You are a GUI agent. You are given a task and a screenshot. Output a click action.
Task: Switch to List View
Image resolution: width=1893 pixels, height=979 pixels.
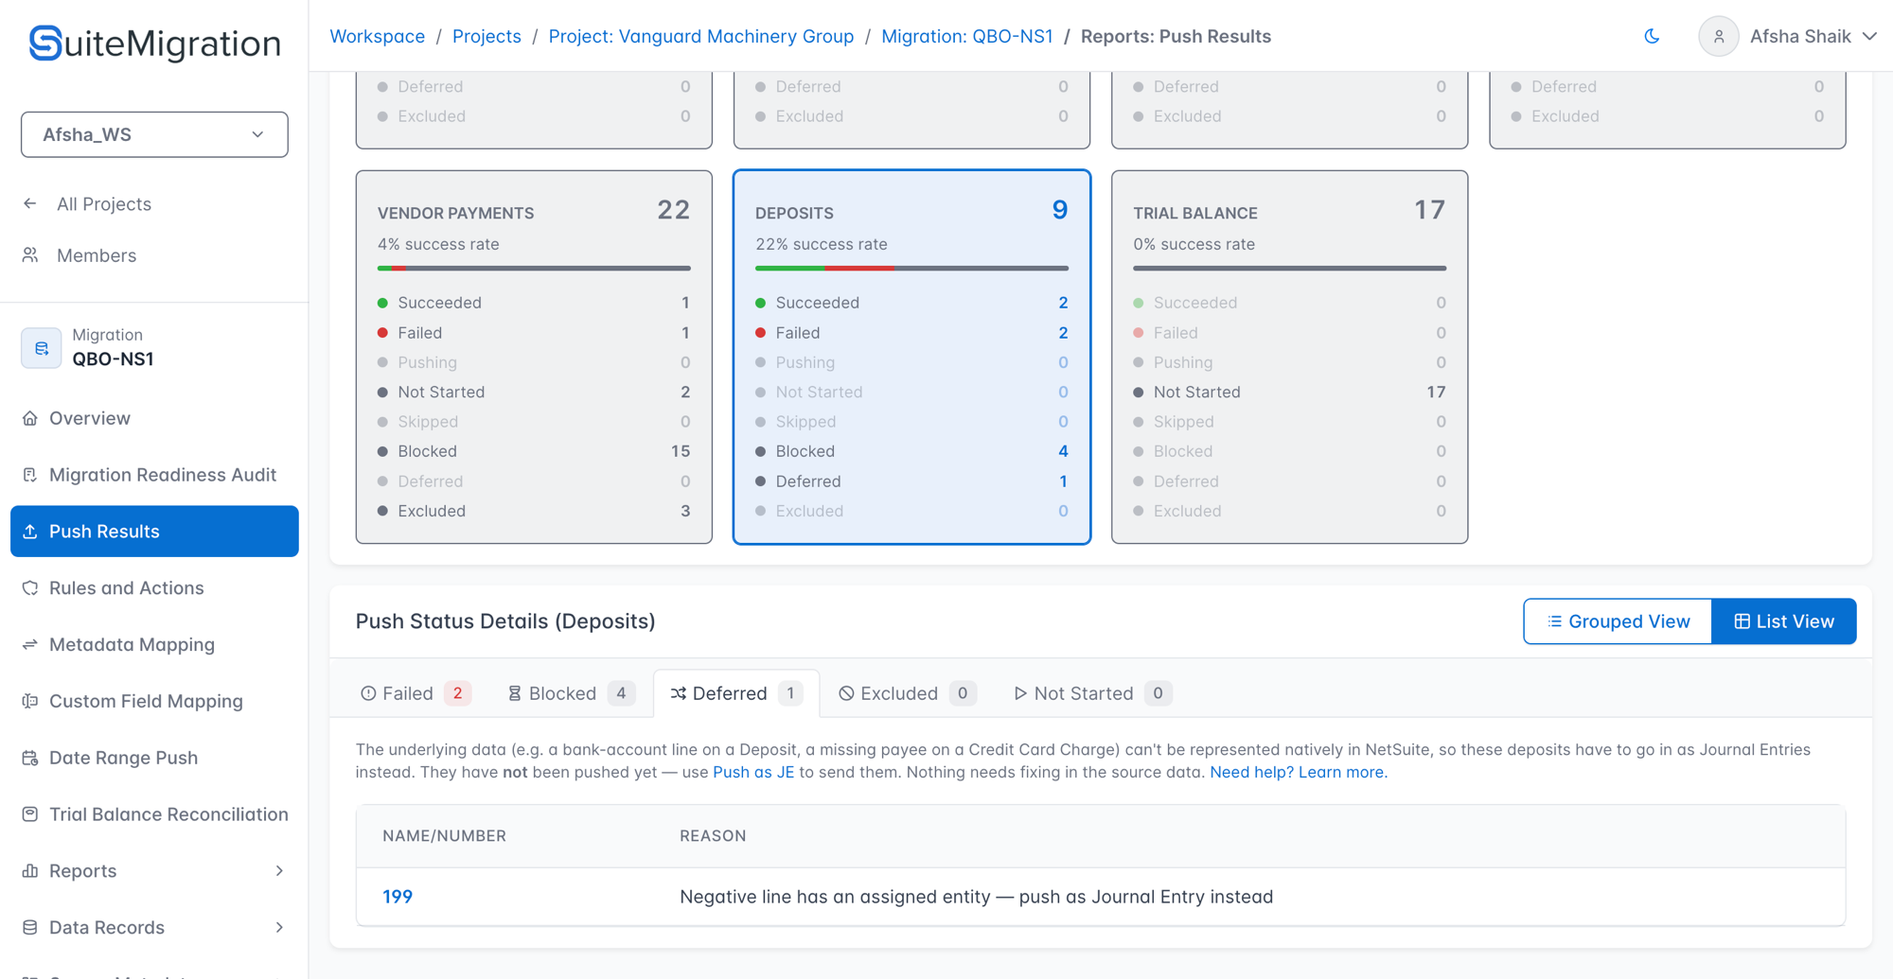pos(1784,621)
